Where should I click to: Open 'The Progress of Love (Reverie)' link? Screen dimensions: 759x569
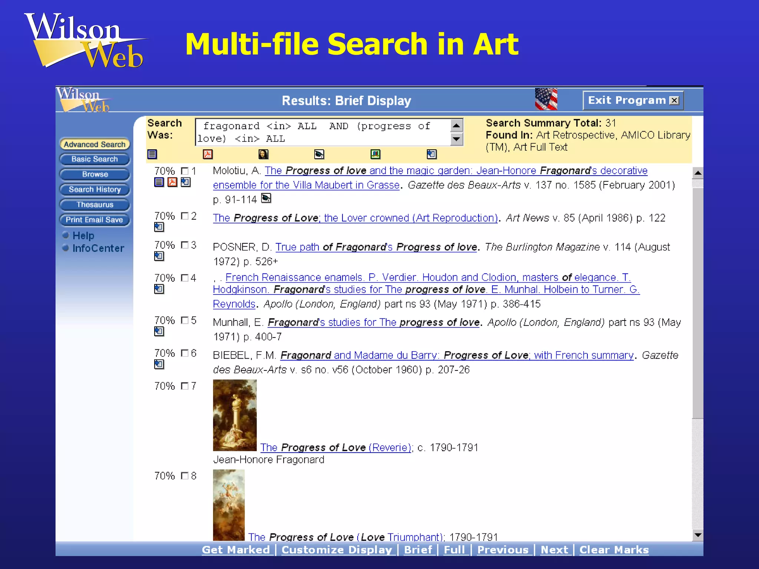tap(336, 447)
